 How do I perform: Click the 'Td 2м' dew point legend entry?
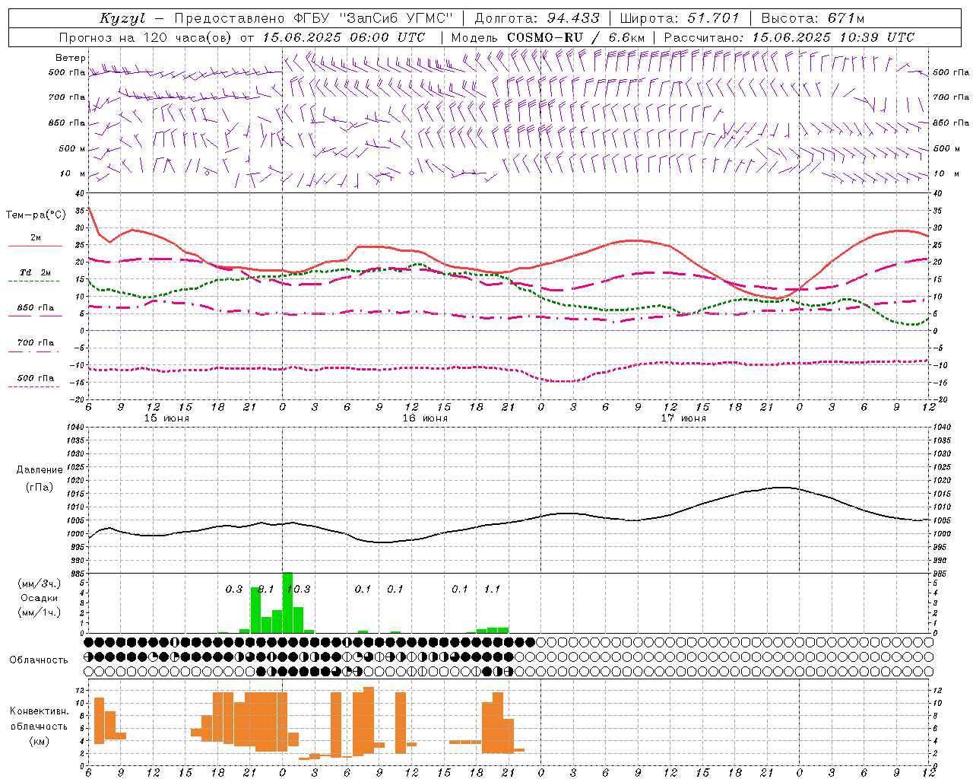tap(36, 272)
